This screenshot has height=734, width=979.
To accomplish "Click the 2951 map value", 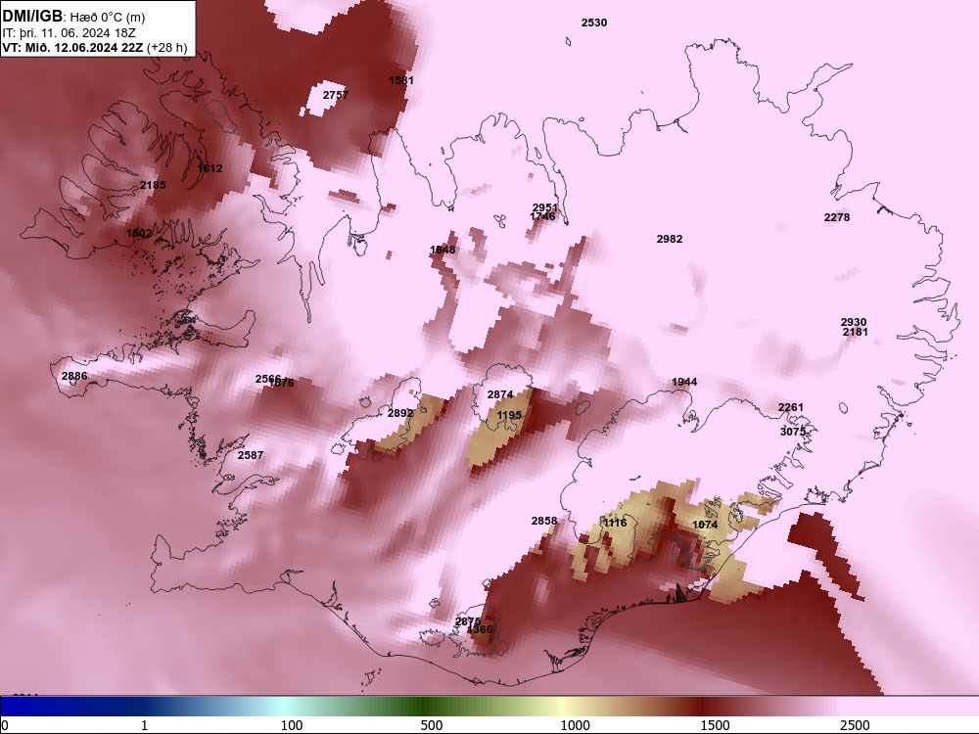I will pyautogui.click(x=544, y=207).
